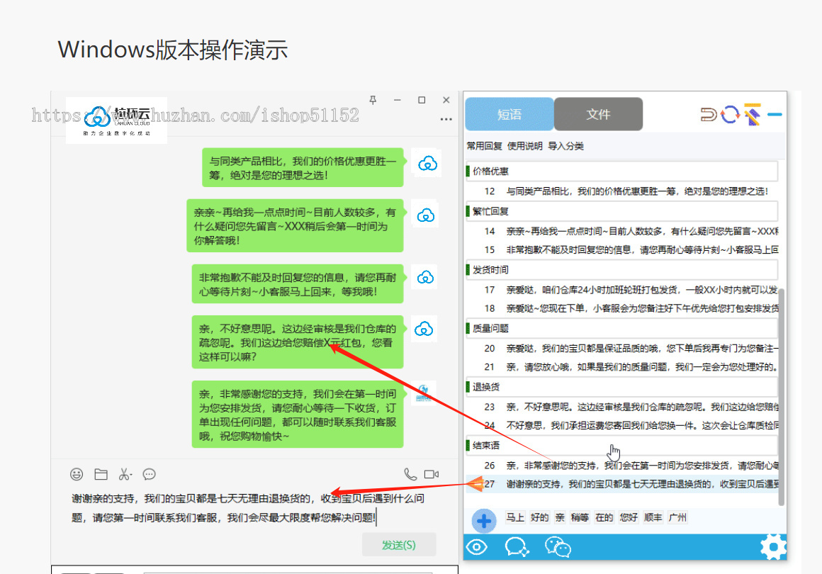Pin the chat window with pushpin icon
Viewport: 822px width, 574px height.
click(x=373, y=100)
